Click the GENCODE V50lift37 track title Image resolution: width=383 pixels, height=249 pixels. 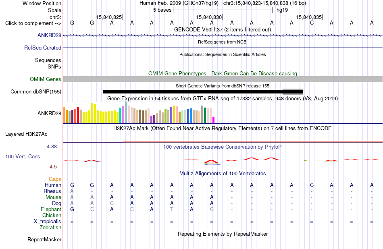coord(223,29)
